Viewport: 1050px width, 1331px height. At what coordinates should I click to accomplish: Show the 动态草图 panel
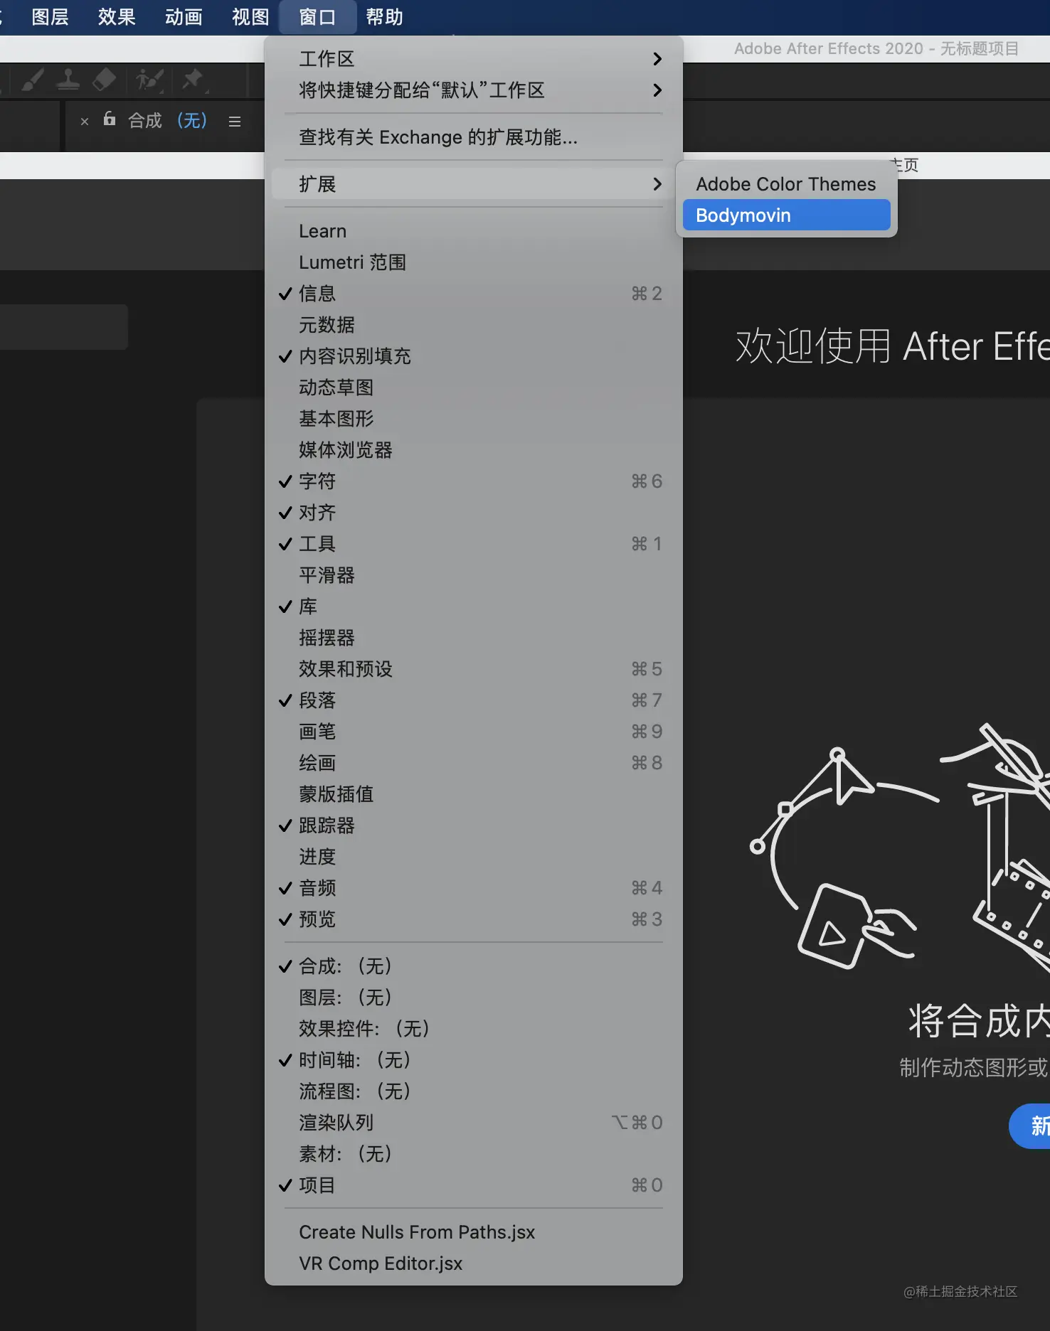tap(473, 387)
